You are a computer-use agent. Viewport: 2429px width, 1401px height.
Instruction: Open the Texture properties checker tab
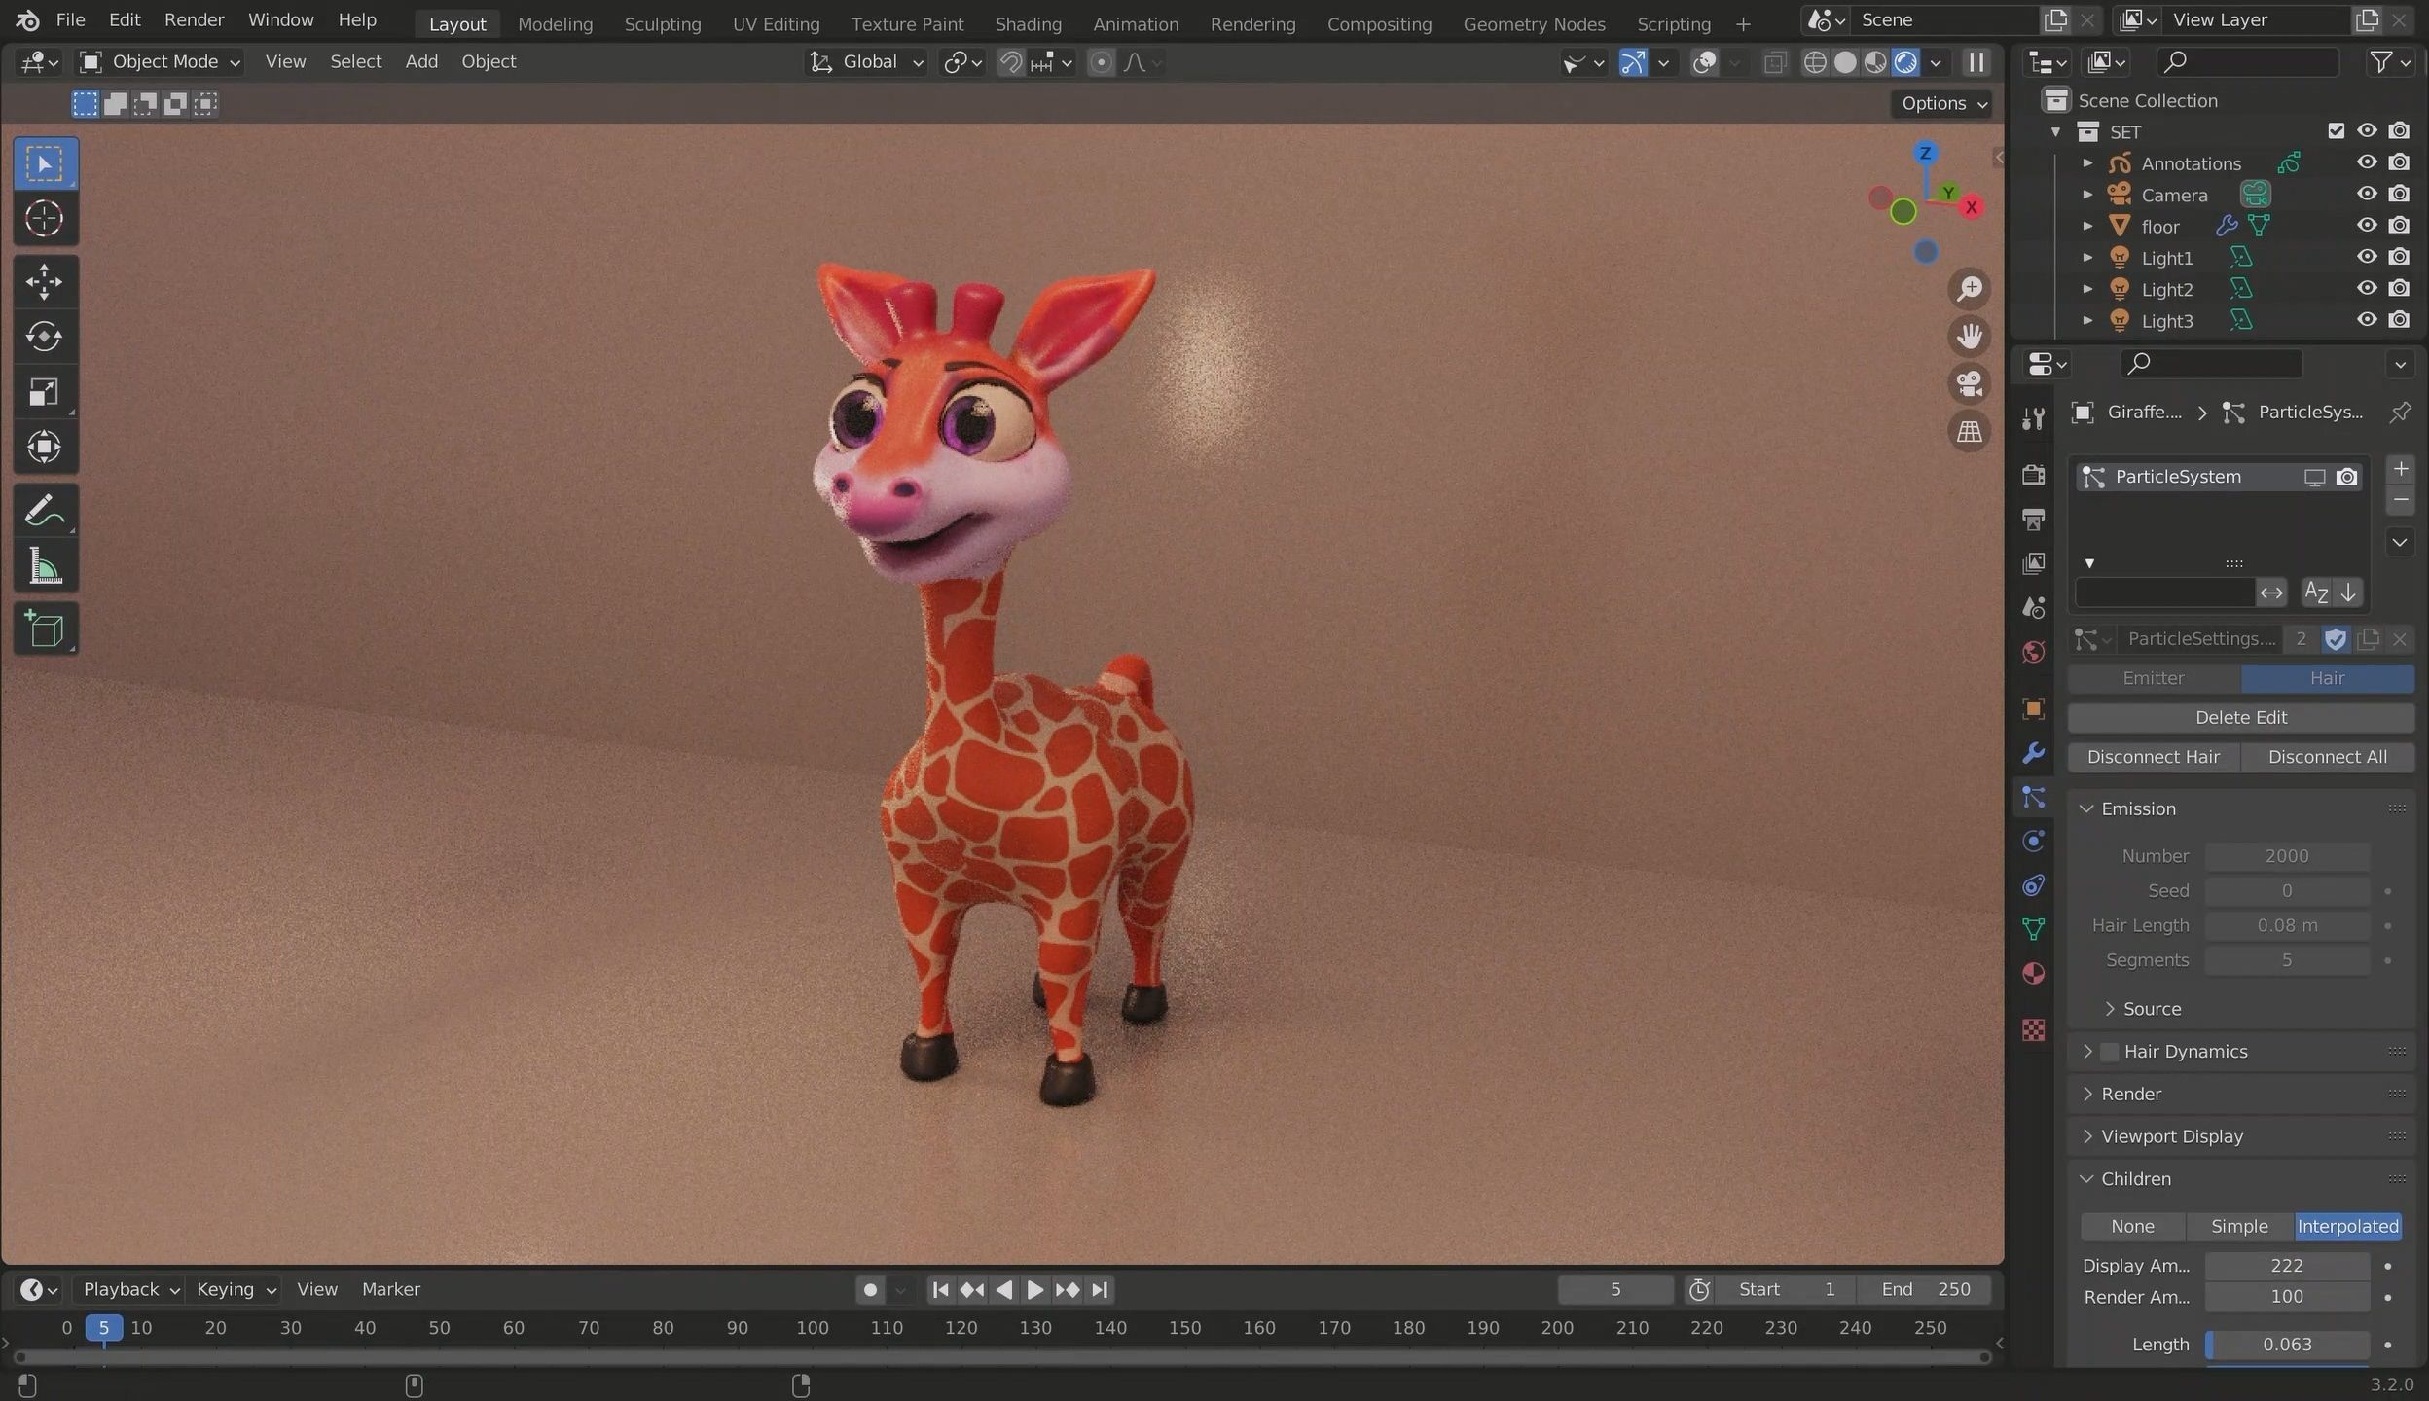[2033, 1030]
